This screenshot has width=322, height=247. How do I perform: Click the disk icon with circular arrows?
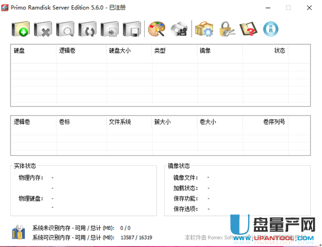point(87,29)
